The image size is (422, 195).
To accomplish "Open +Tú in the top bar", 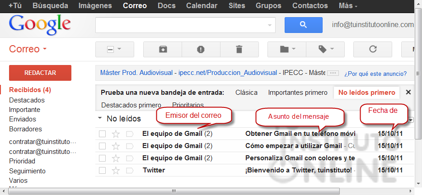I will [15, 6].
